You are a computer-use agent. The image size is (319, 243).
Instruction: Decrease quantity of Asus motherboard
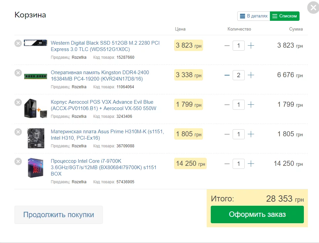click(227, 134)
